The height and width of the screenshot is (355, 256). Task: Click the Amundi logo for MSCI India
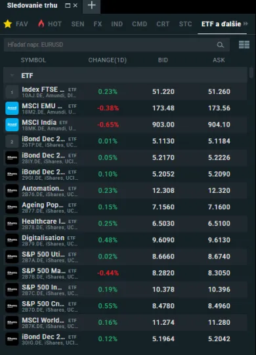point(12,125)
